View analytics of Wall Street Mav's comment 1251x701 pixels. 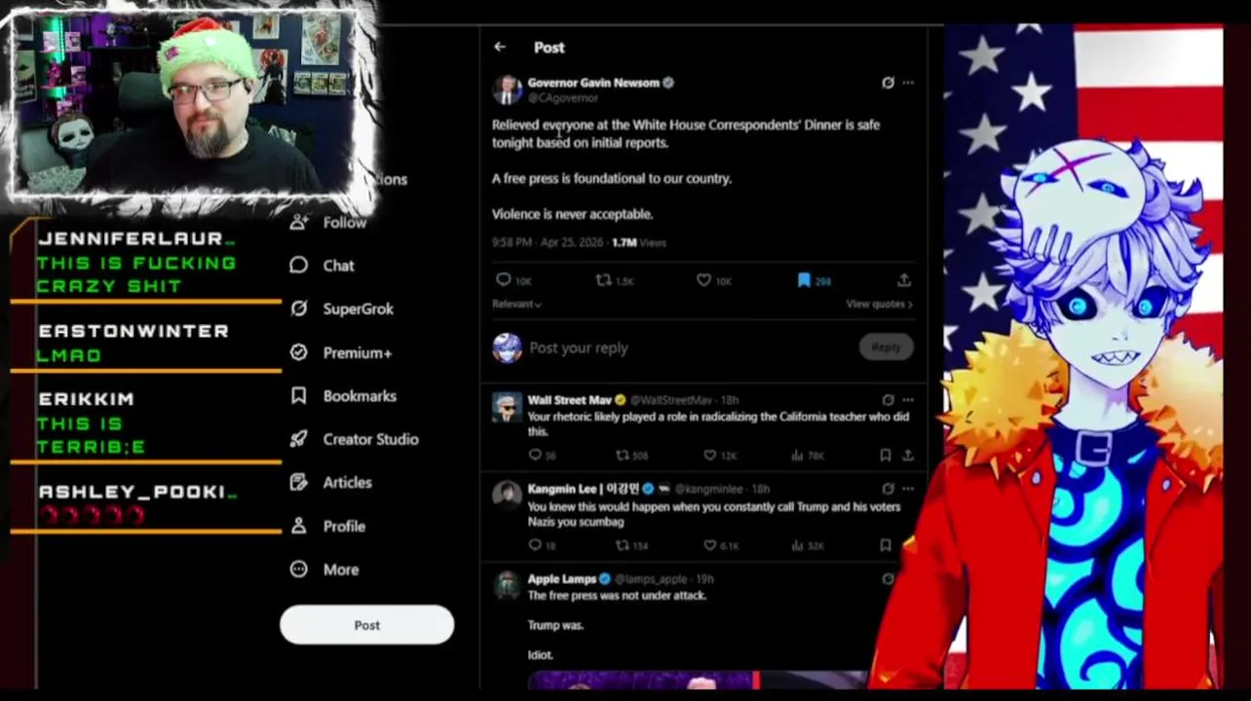click(796, 455)
